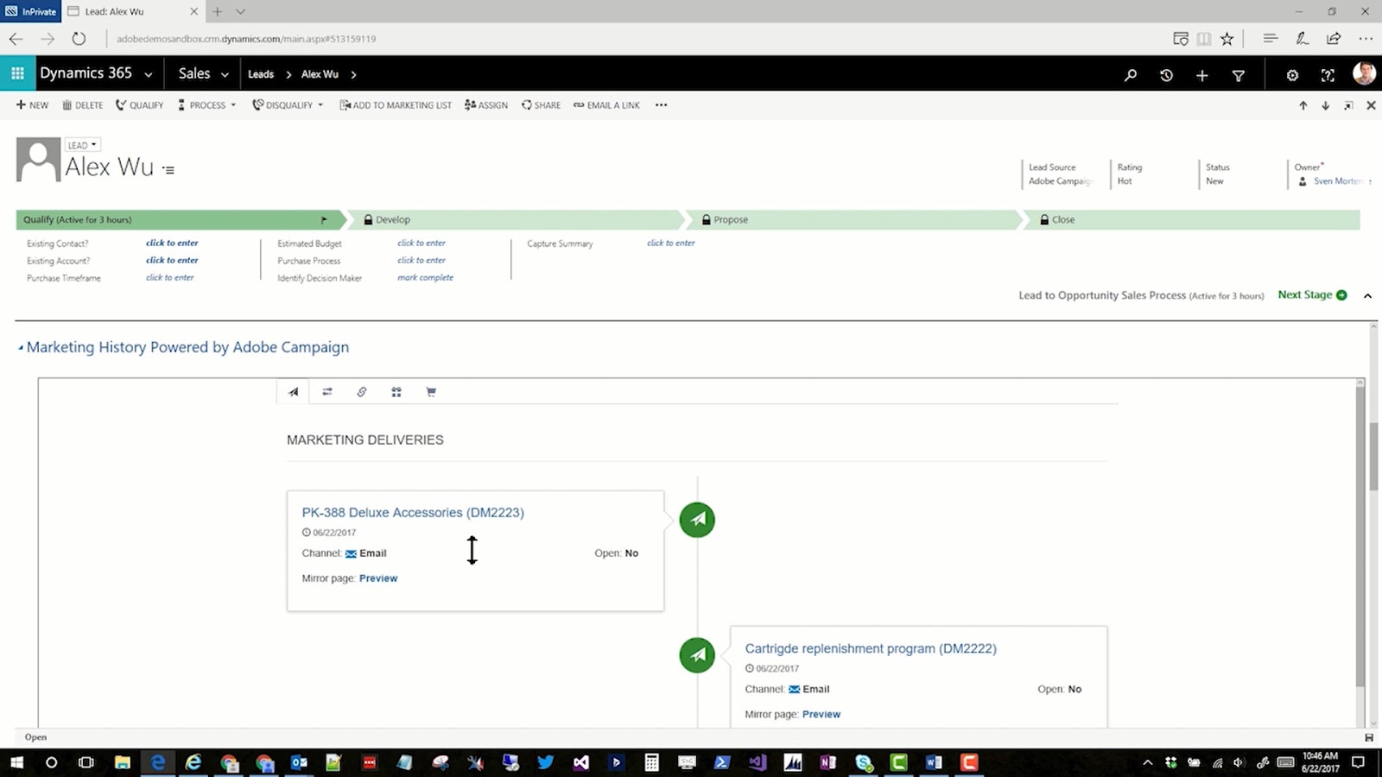The width and height of the screenshot is (1382, 777).
Task: Add browser page to favorites star
Action: 1227,39
